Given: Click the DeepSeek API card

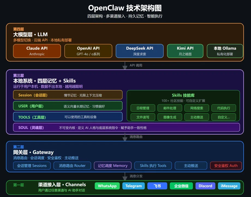Looking at the screenshot, I should point(140,51).
